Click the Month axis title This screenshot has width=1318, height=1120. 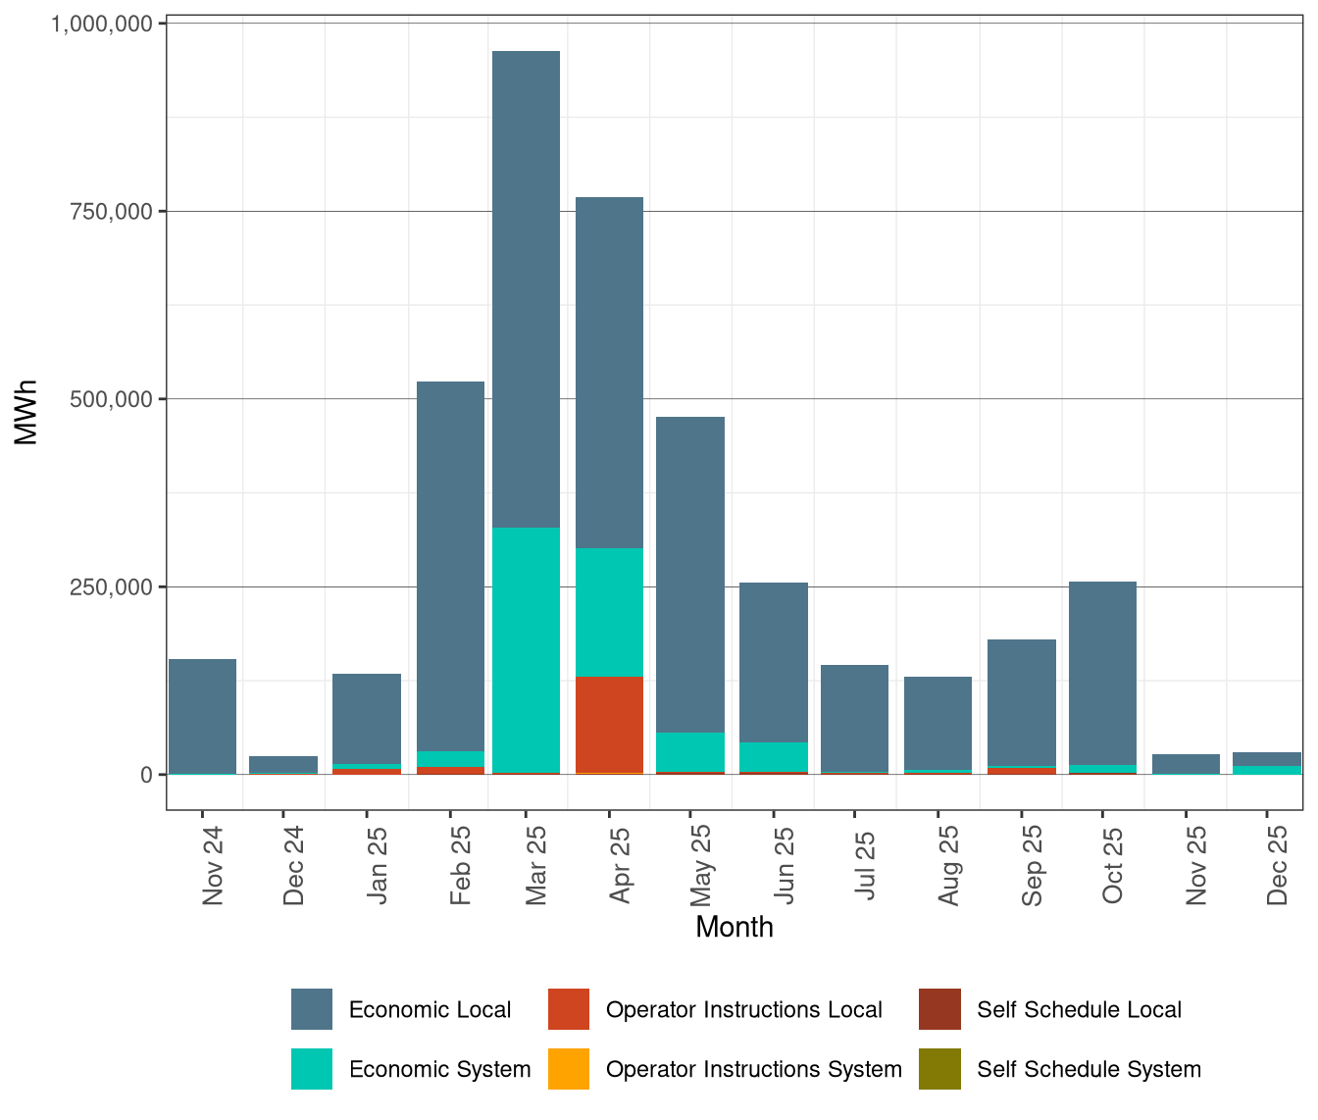tap(734, 928)
